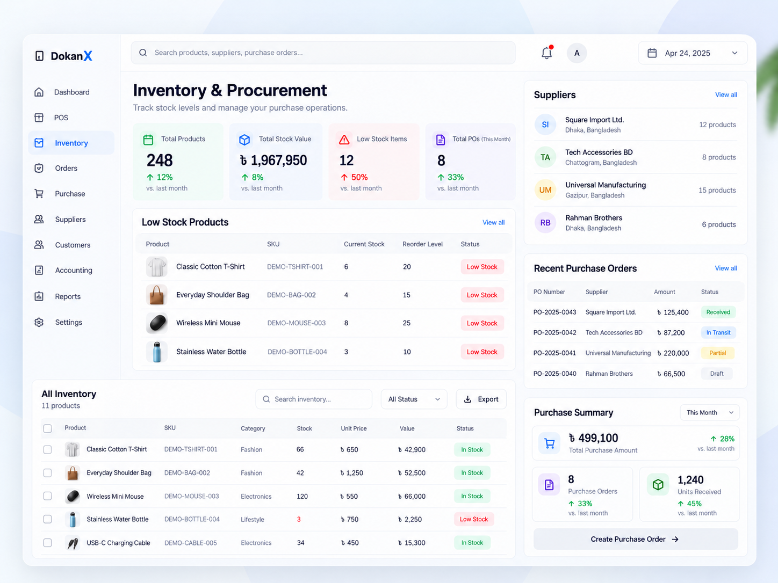Screen dimensions: 778x583
Task: Click the Universal Manufacturing UM avatar
Action: click(545, 190)
